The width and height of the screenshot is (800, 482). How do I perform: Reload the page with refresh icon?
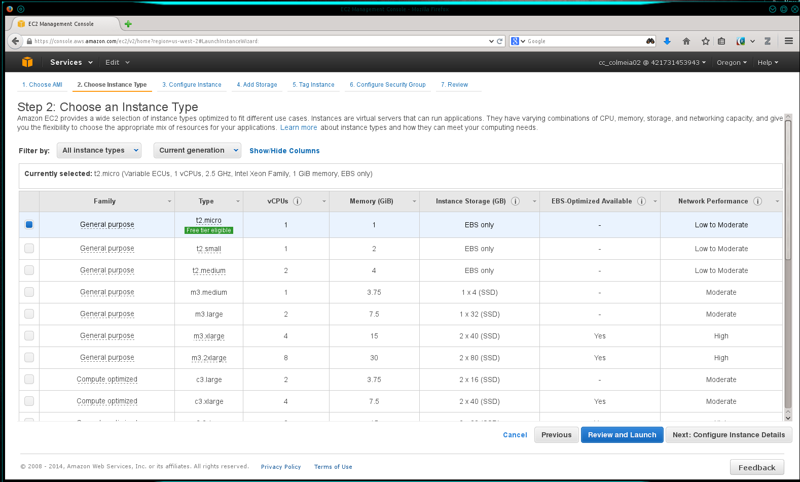pyautogui.click(x=500, y=41)
